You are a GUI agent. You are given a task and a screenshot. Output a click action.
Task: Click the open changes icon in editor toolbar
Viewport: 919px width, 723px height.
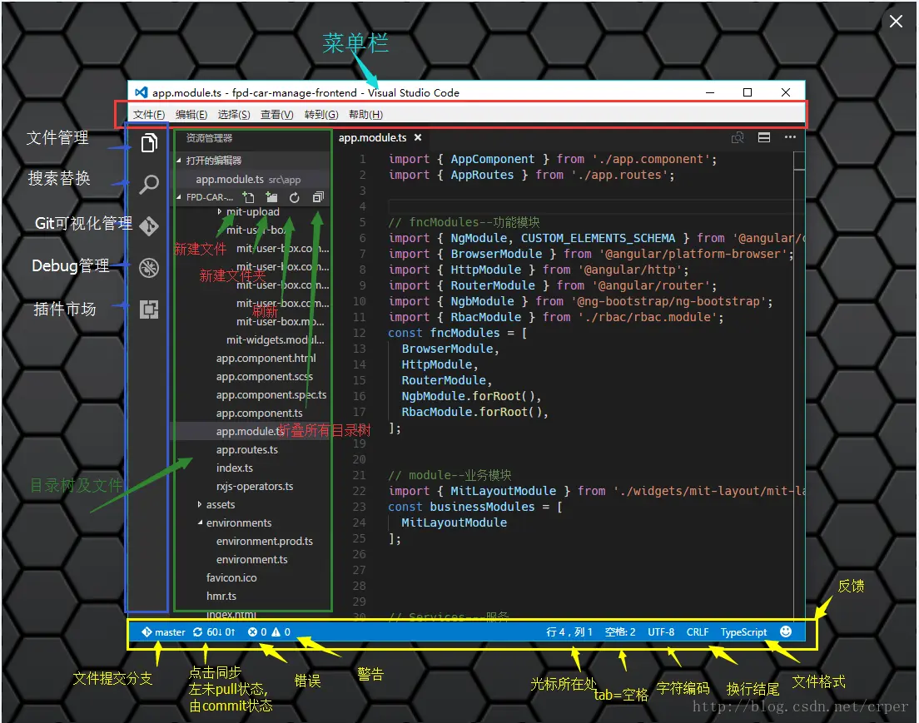738,137
